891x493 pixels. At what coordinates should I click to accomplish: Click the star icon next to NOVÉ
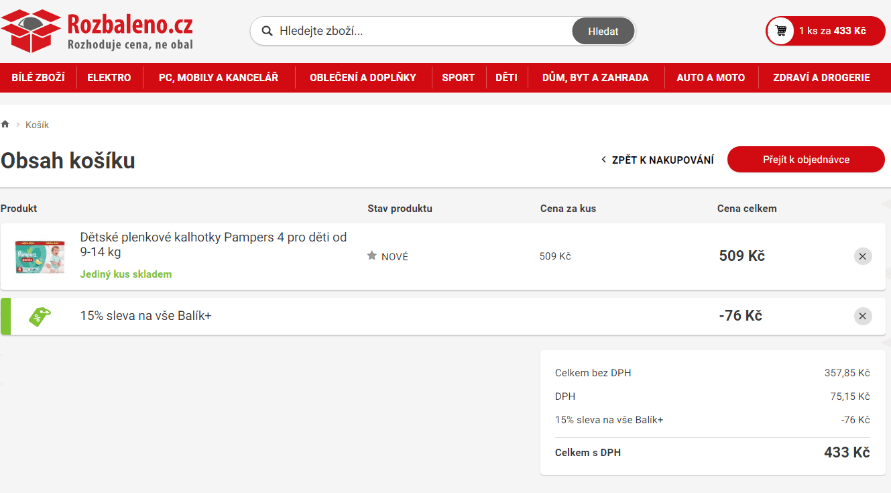pyautogui.click(x=371, y=256)
